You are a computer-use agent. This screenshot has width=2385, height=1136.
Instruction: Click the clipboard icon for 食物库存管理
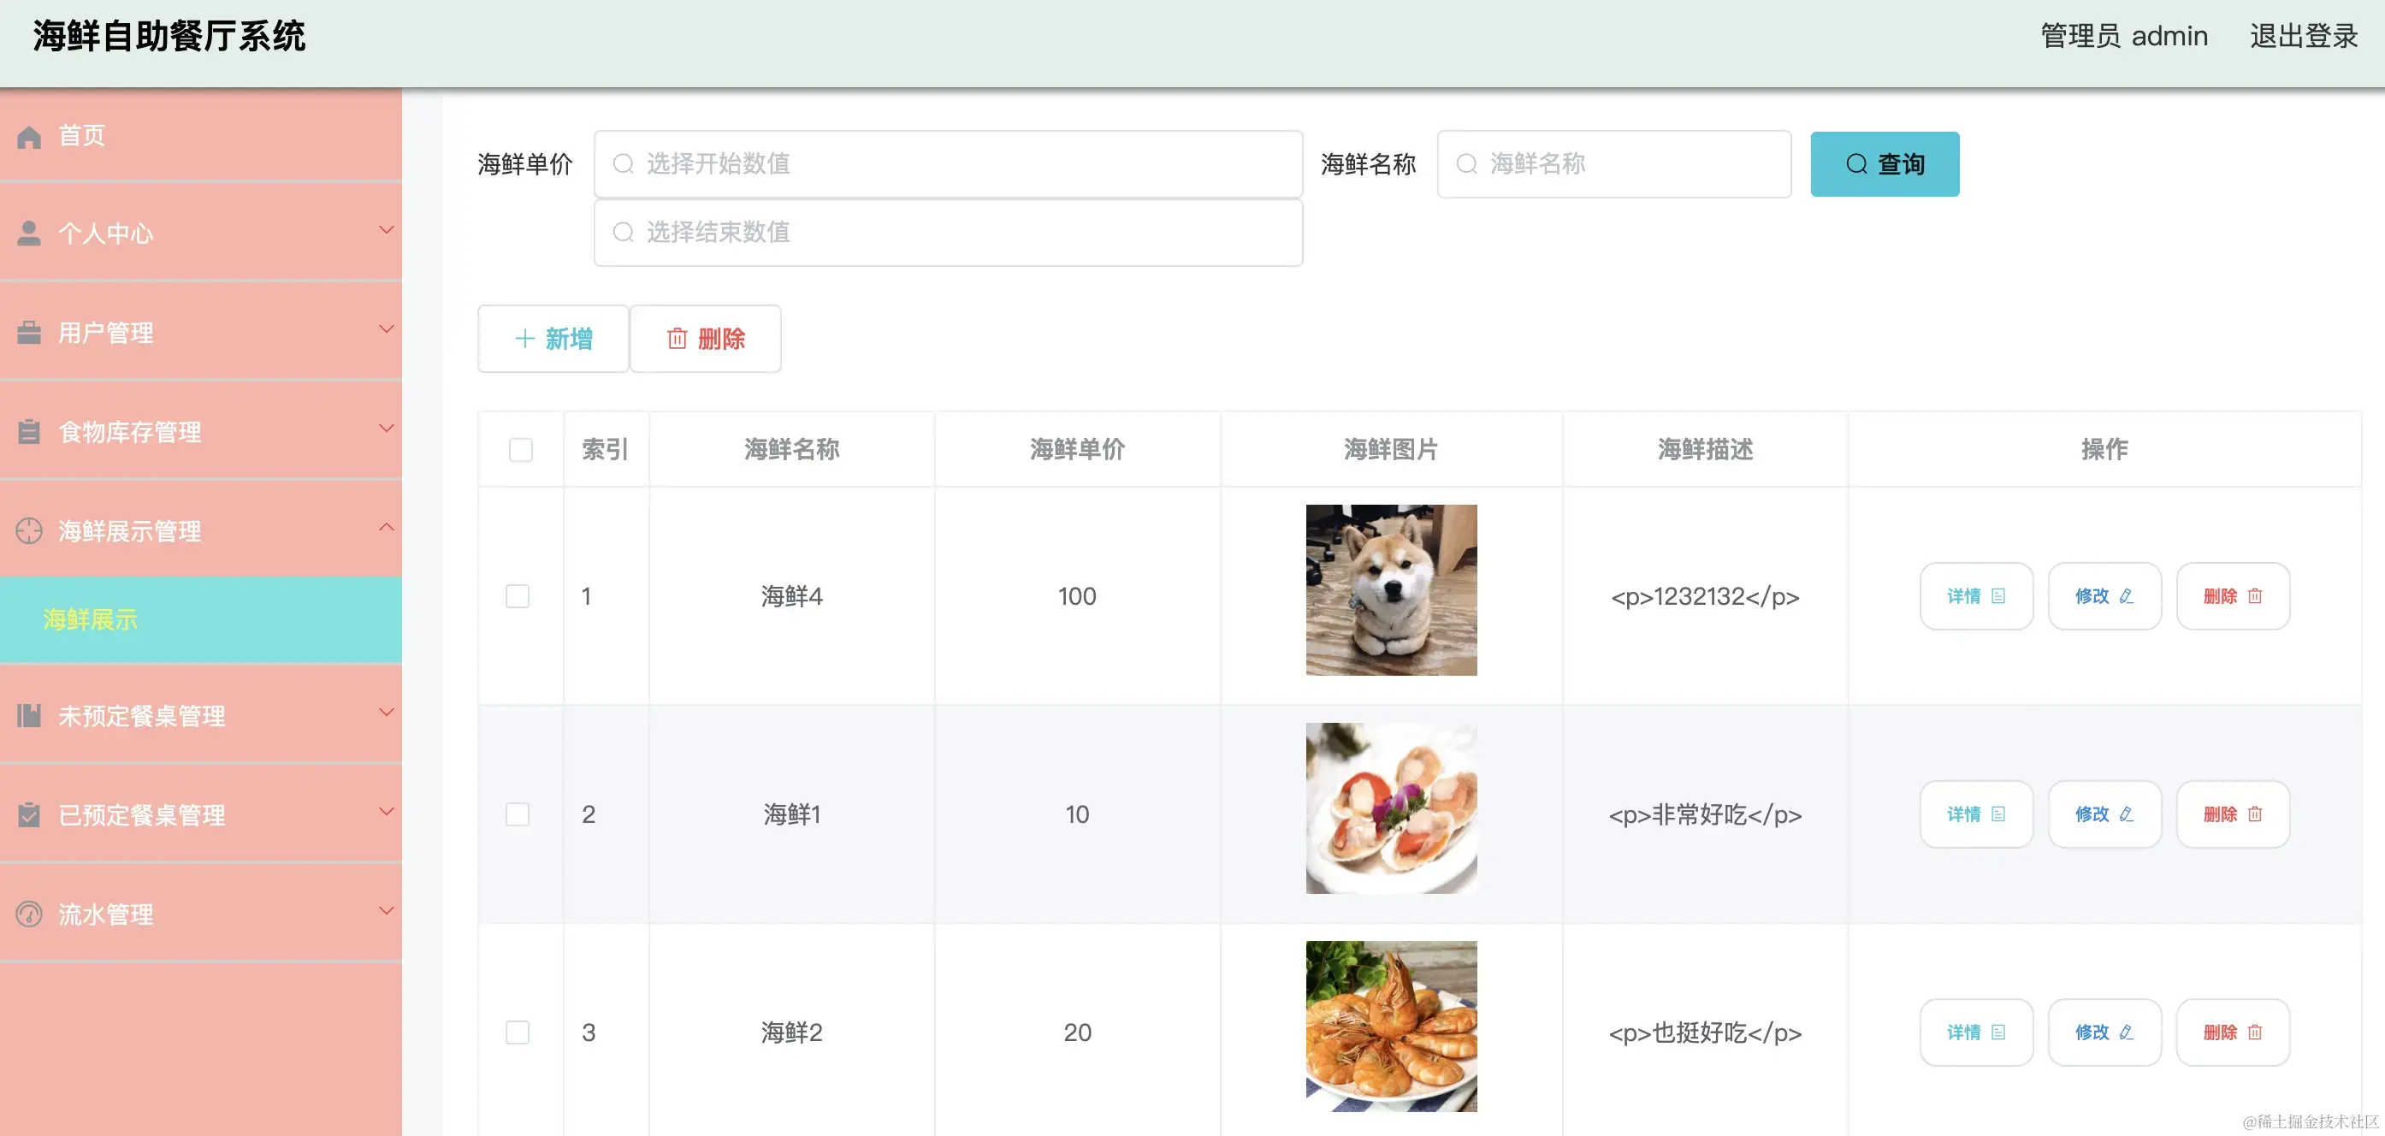tap(29, 431)
